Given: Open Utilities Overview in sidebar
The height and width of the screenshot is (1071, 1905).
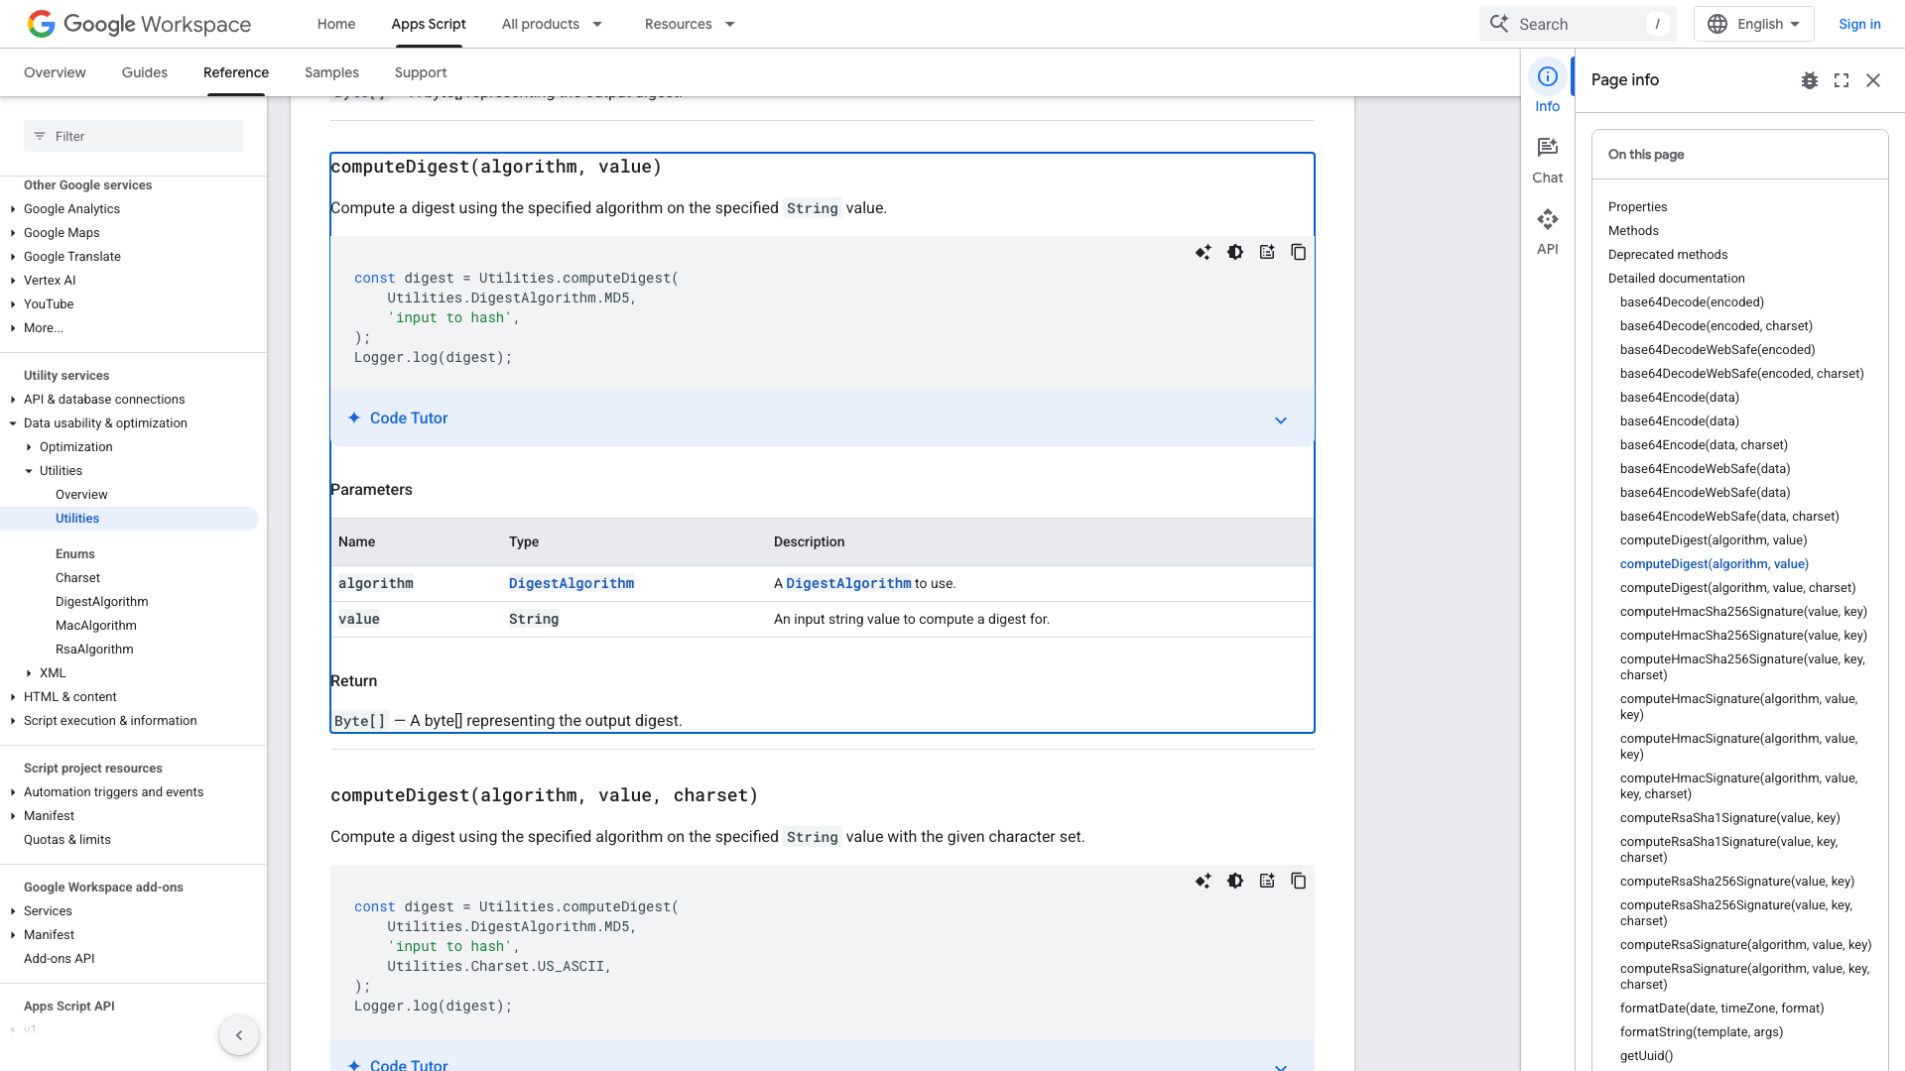Looking at the screenshot, I should coord(81,495).
